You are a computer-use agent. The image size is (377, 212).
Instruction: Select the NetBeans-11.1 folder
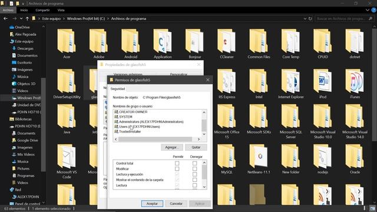tap(259, 159)
